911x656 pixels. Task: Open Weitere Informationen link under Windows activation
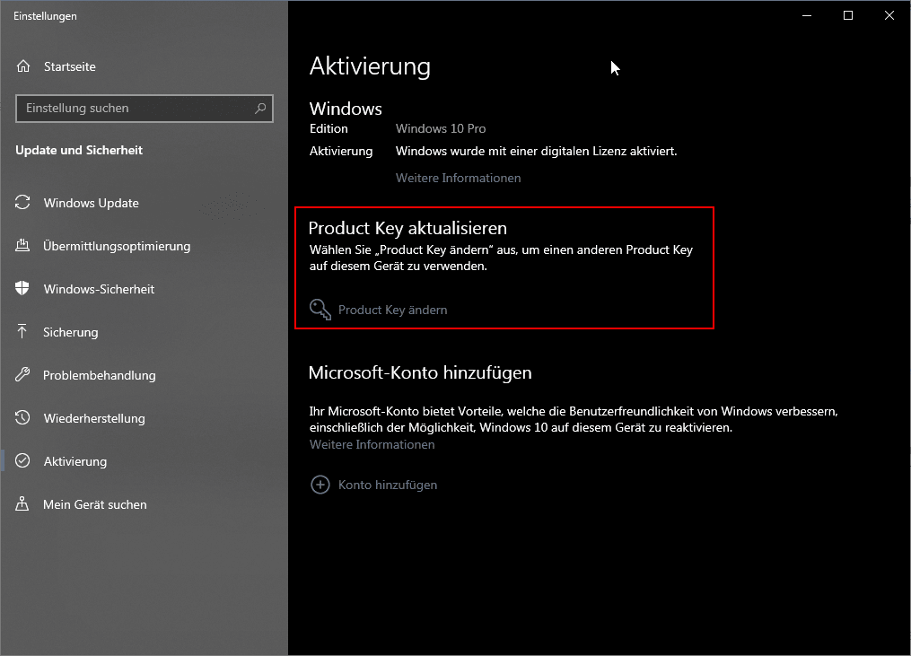458,178
